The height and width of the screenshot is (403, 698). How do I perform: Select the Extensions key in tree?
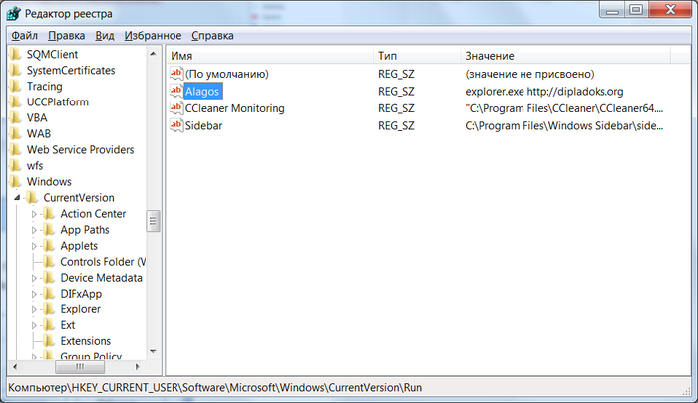[x=85, y=341]
